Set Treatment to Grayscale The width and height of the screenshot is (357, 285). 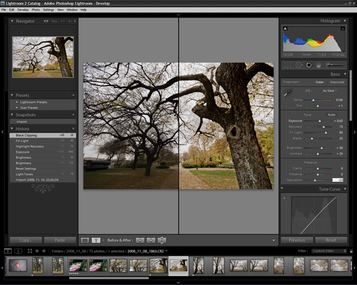click(337, 82)
